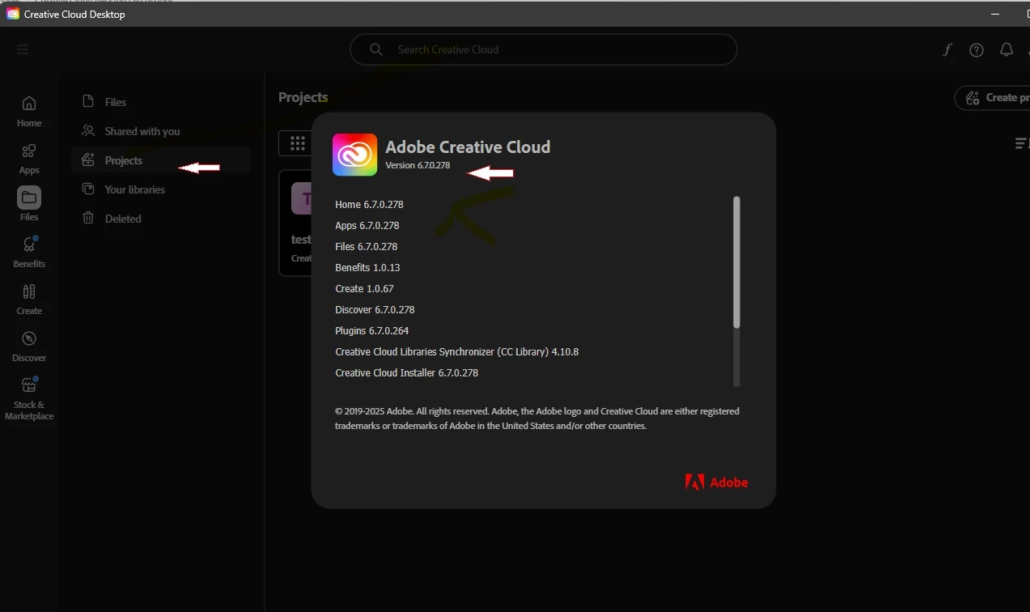The height and width of the screenshot is (612, 1030).
Task: Open Discover in the sidebar
Action: [x=29, y=346]
